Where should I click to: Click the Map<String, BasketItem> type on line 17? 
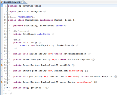tap(39, 26)
